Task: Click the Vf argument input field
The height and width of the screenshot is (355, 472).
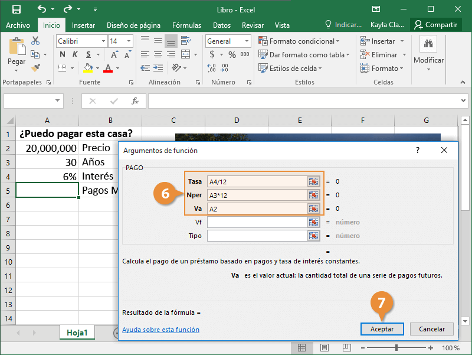Action: 257,222
